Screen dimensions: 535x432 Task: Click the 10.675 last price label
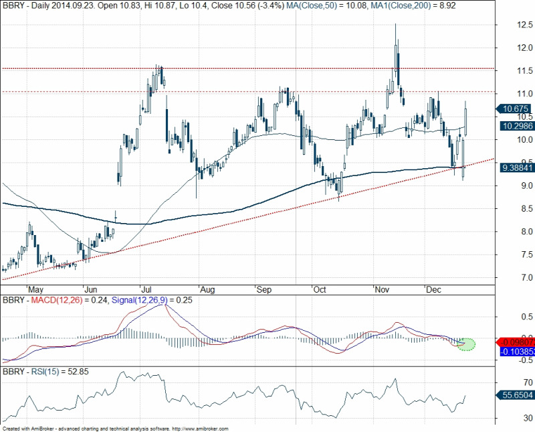tap(515, 109)
